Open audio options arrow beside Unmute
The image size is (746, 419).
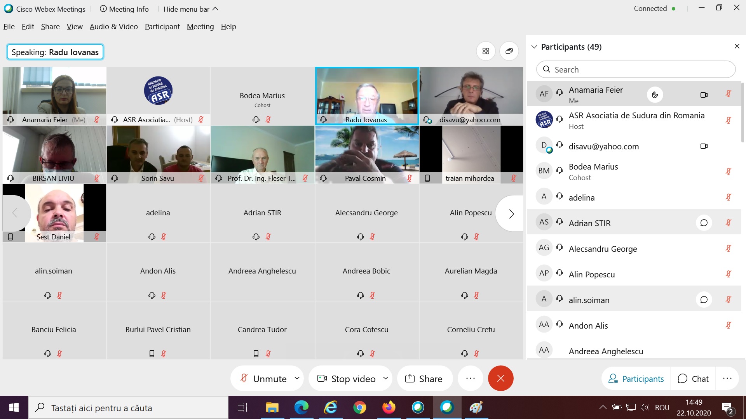tap(297, 378)
